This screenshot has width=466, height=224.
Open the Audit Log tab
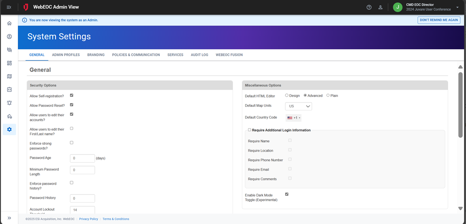click(x=199, y=55)
